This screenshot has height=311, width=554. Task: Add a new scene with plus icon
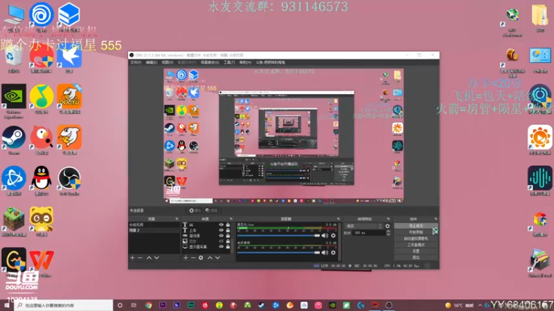click(132, 258)
